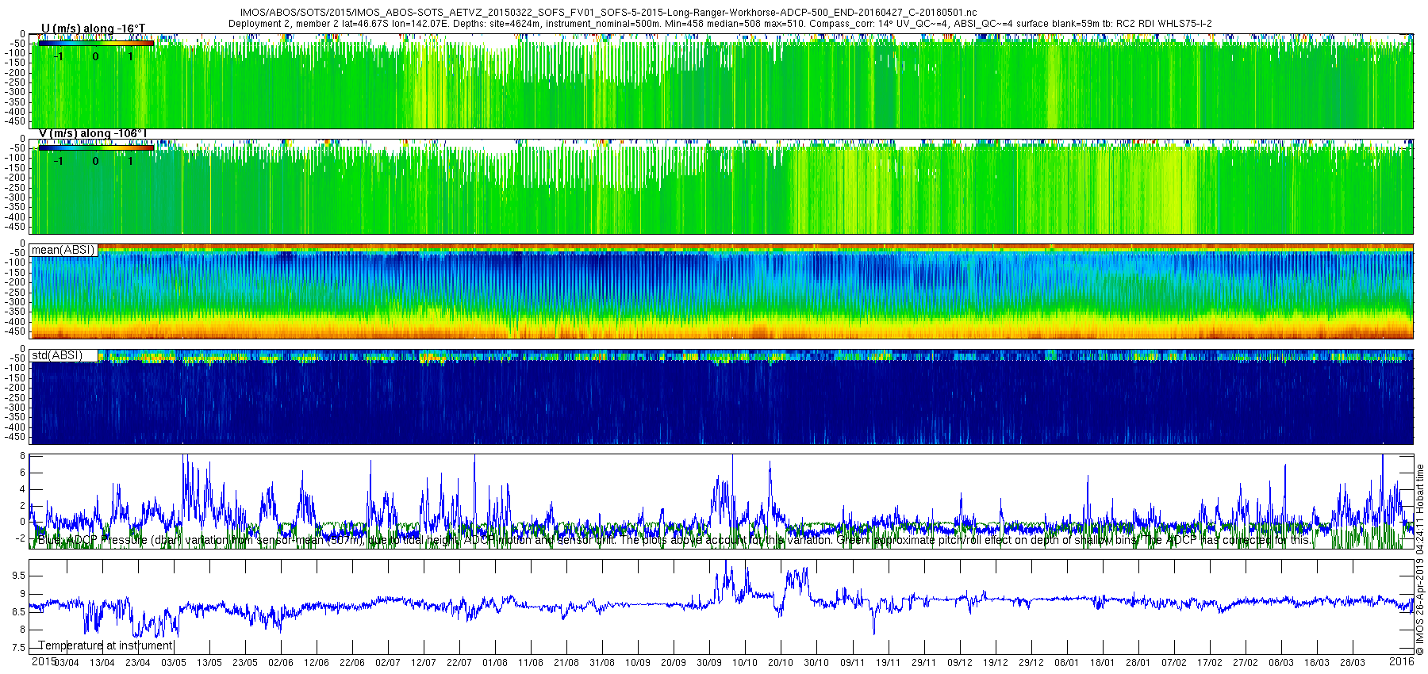
Task: Click the '18/01' date tick
Action: pos(1103,663)
